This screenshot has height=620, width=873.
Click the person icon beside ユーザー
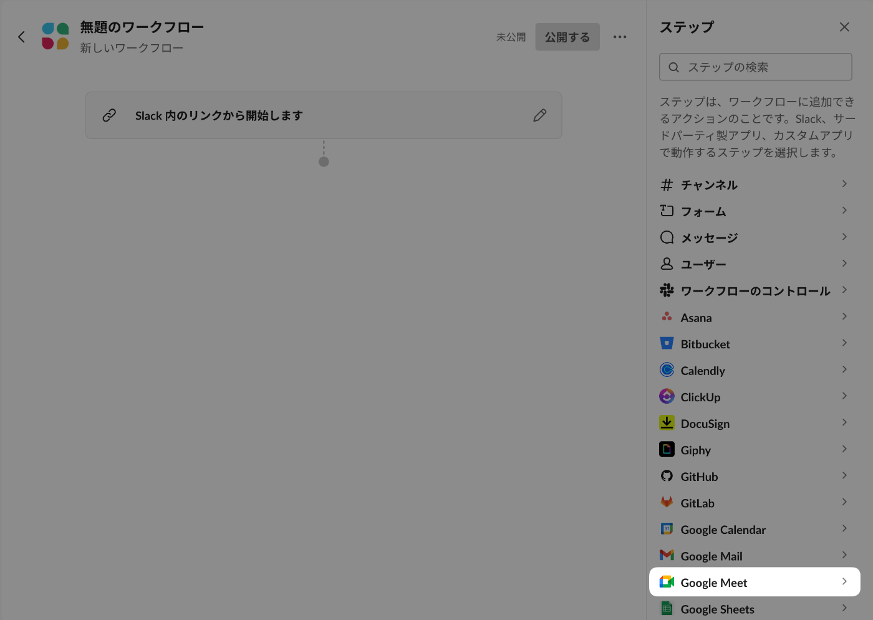point(667,264)
